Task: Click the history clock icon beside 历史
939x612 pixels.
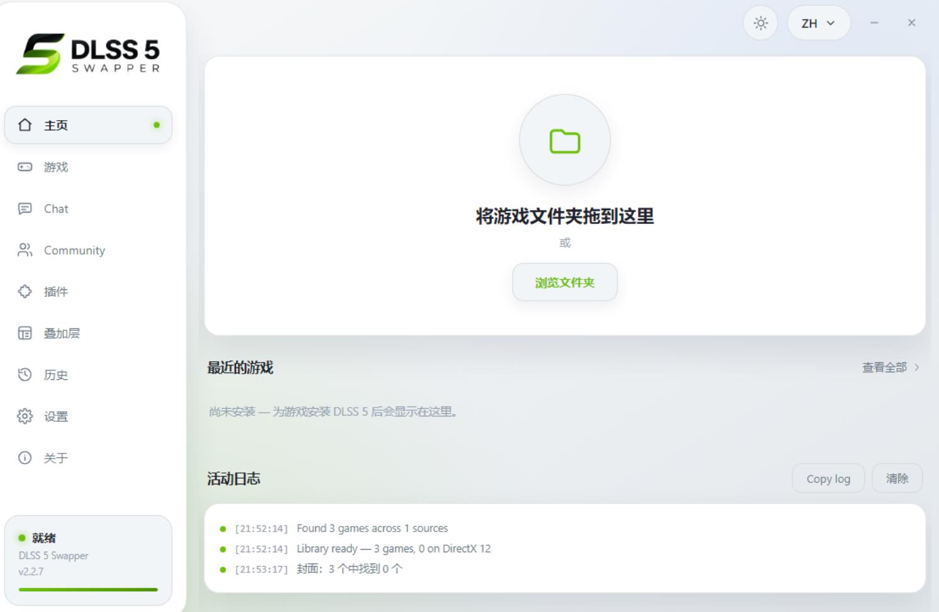Action: [x=25, y=374]
